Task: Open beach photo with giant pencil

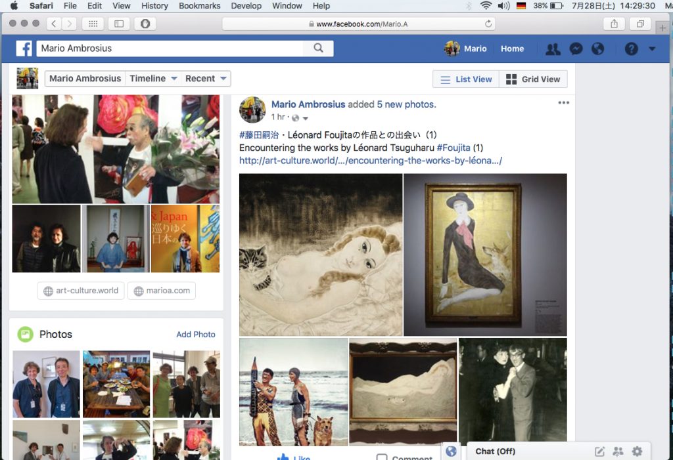Action: [x=294, y=392]
